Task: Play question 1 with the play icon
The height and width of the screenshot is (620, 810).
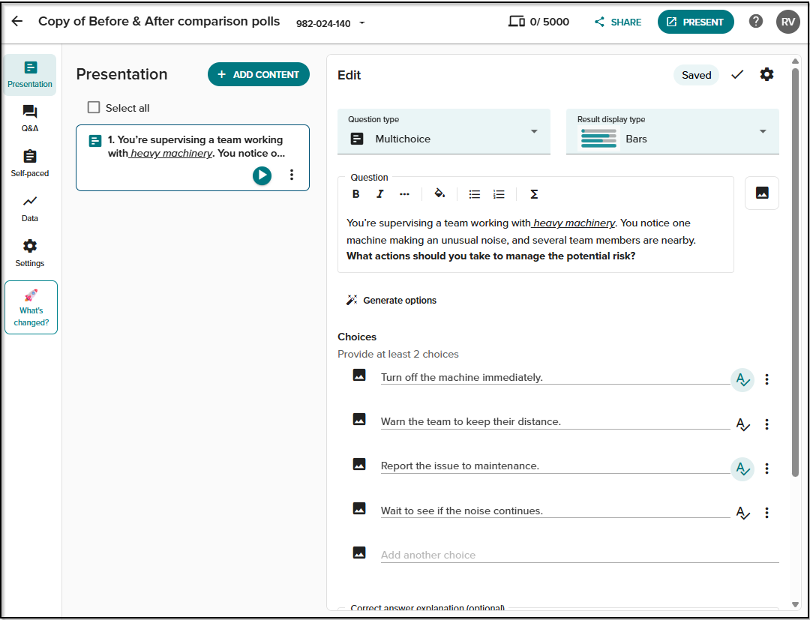Action: tap(262, 175)
